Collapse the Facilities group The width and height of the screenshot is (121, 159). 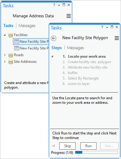pos(5,35)
